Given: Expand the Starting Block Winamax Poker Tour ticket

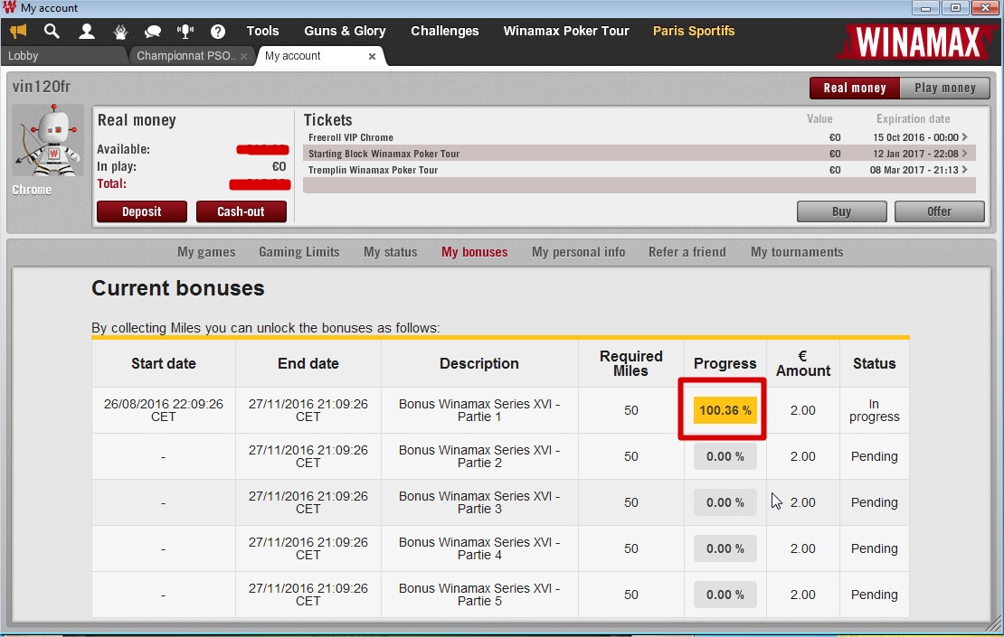Looking at the screenshot, I should 969,154.
